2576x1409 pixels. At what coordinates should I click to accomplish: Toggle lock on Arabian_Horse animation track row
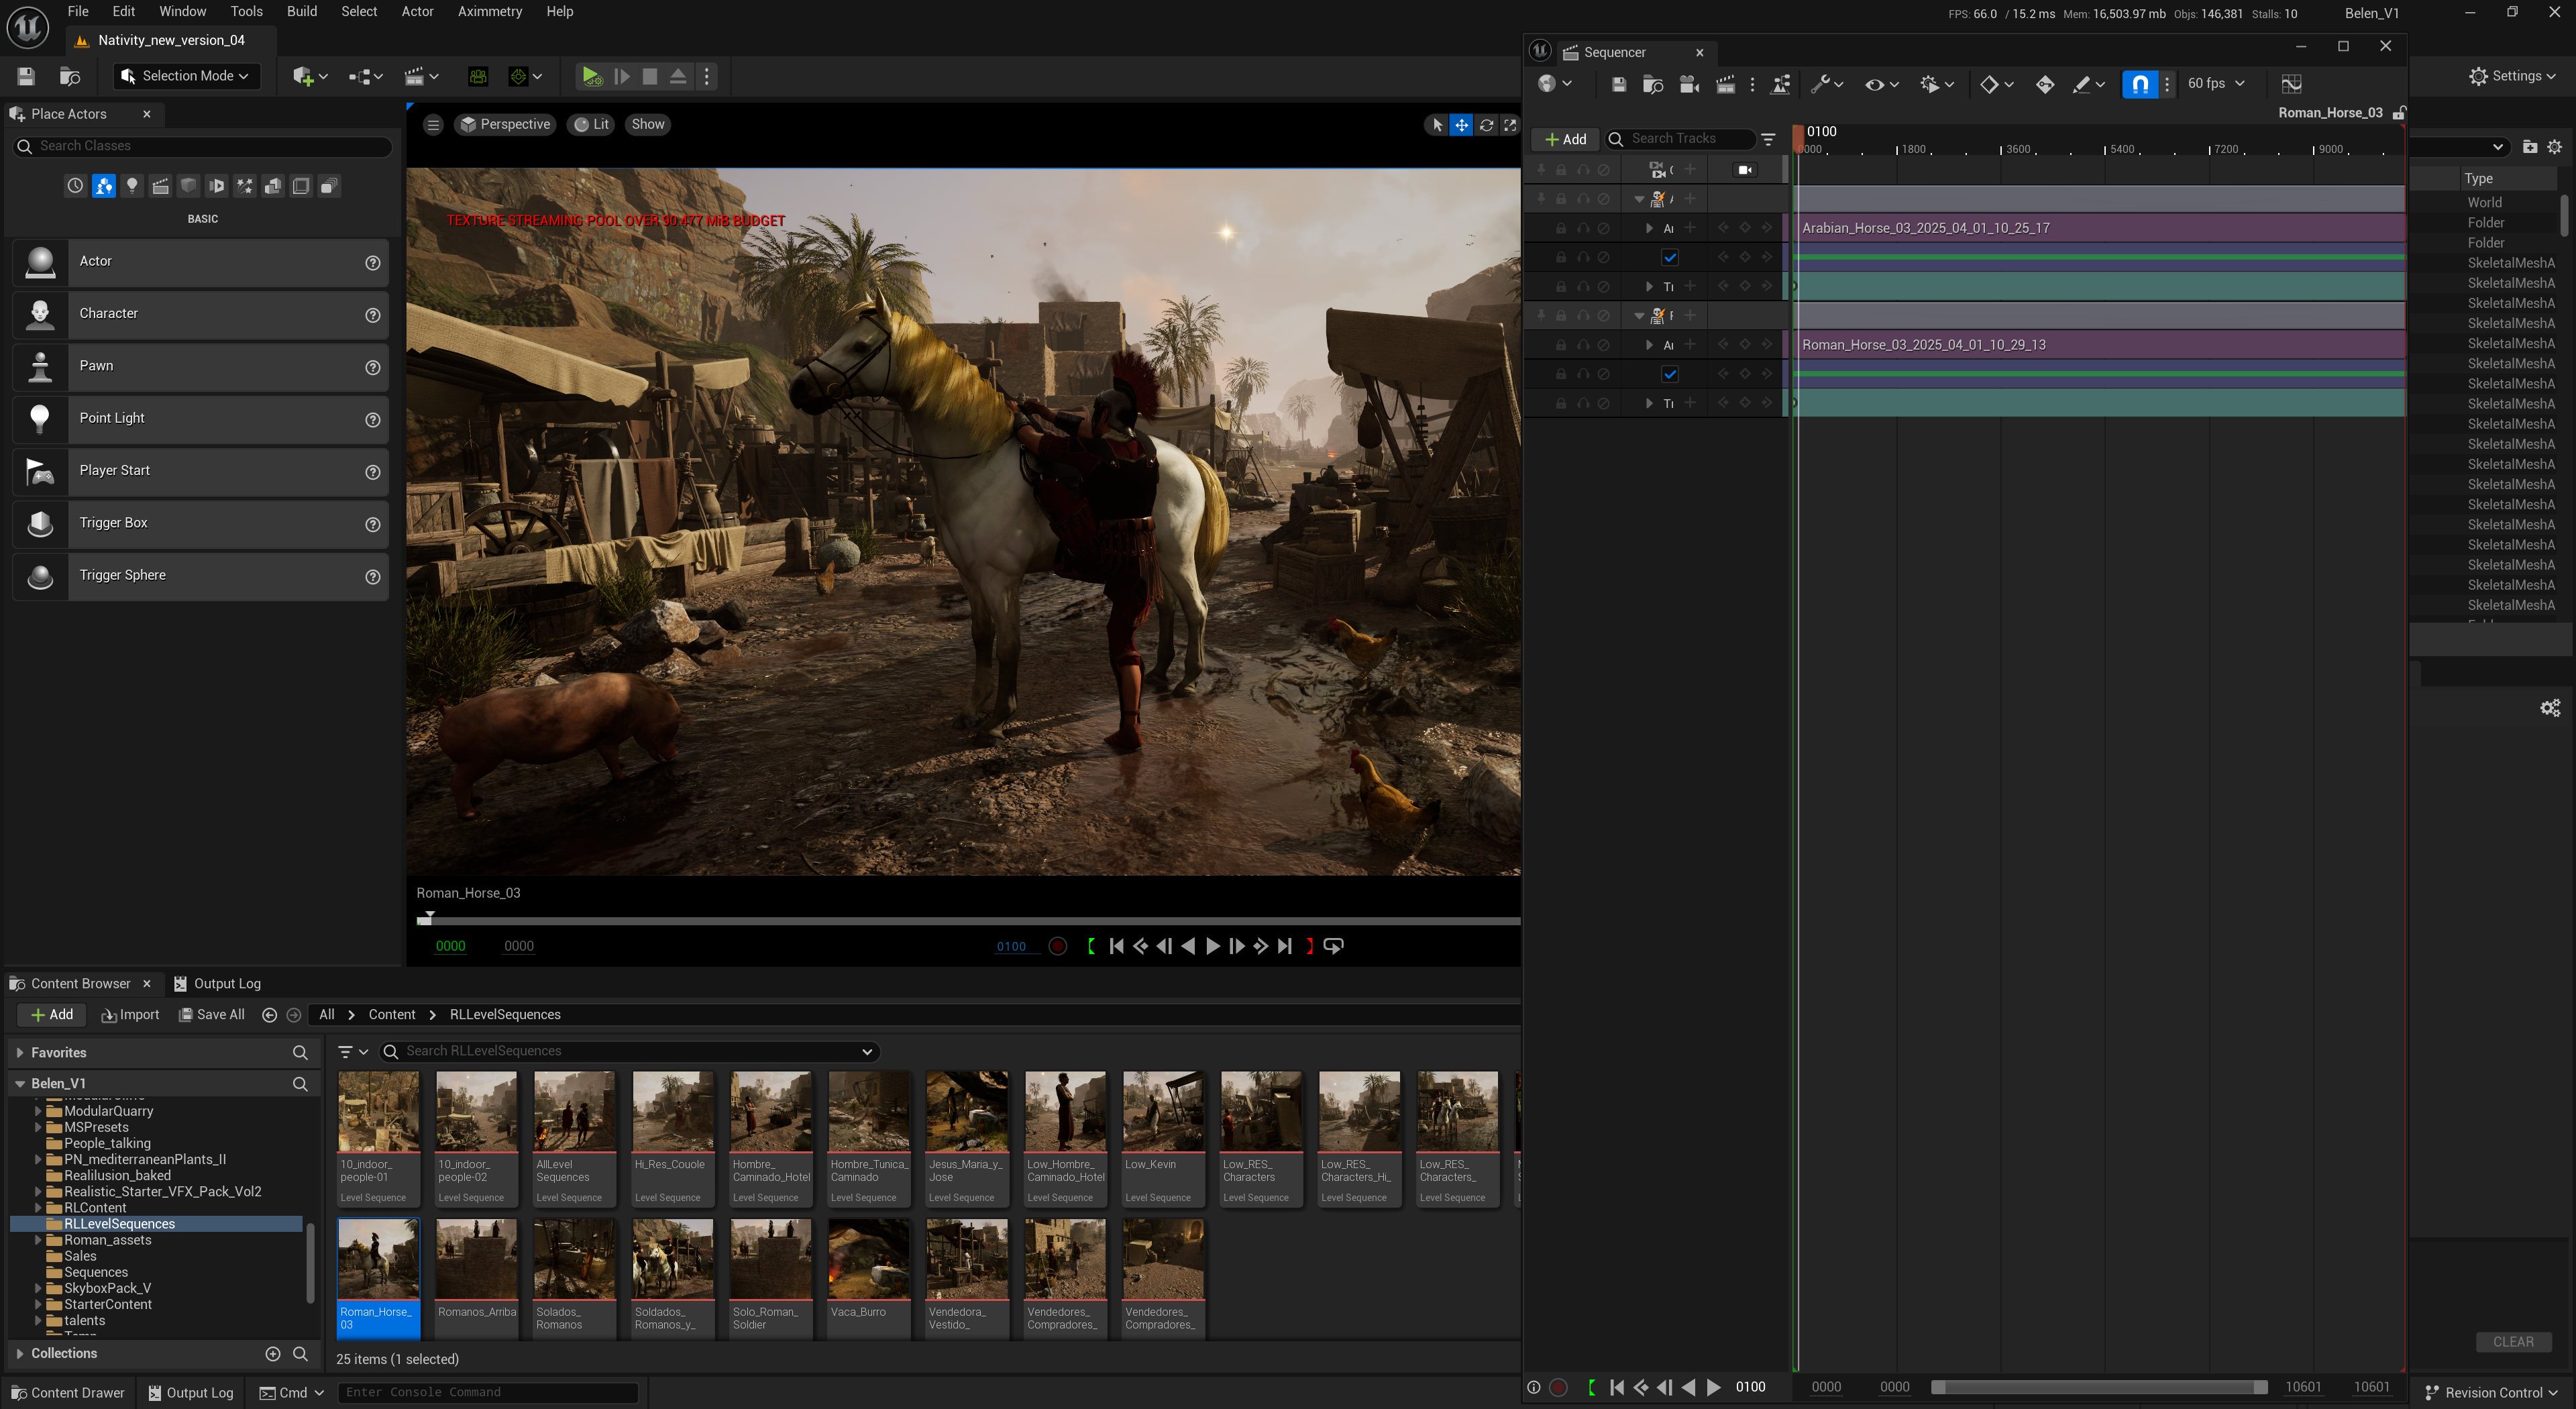pos(1561,229)
